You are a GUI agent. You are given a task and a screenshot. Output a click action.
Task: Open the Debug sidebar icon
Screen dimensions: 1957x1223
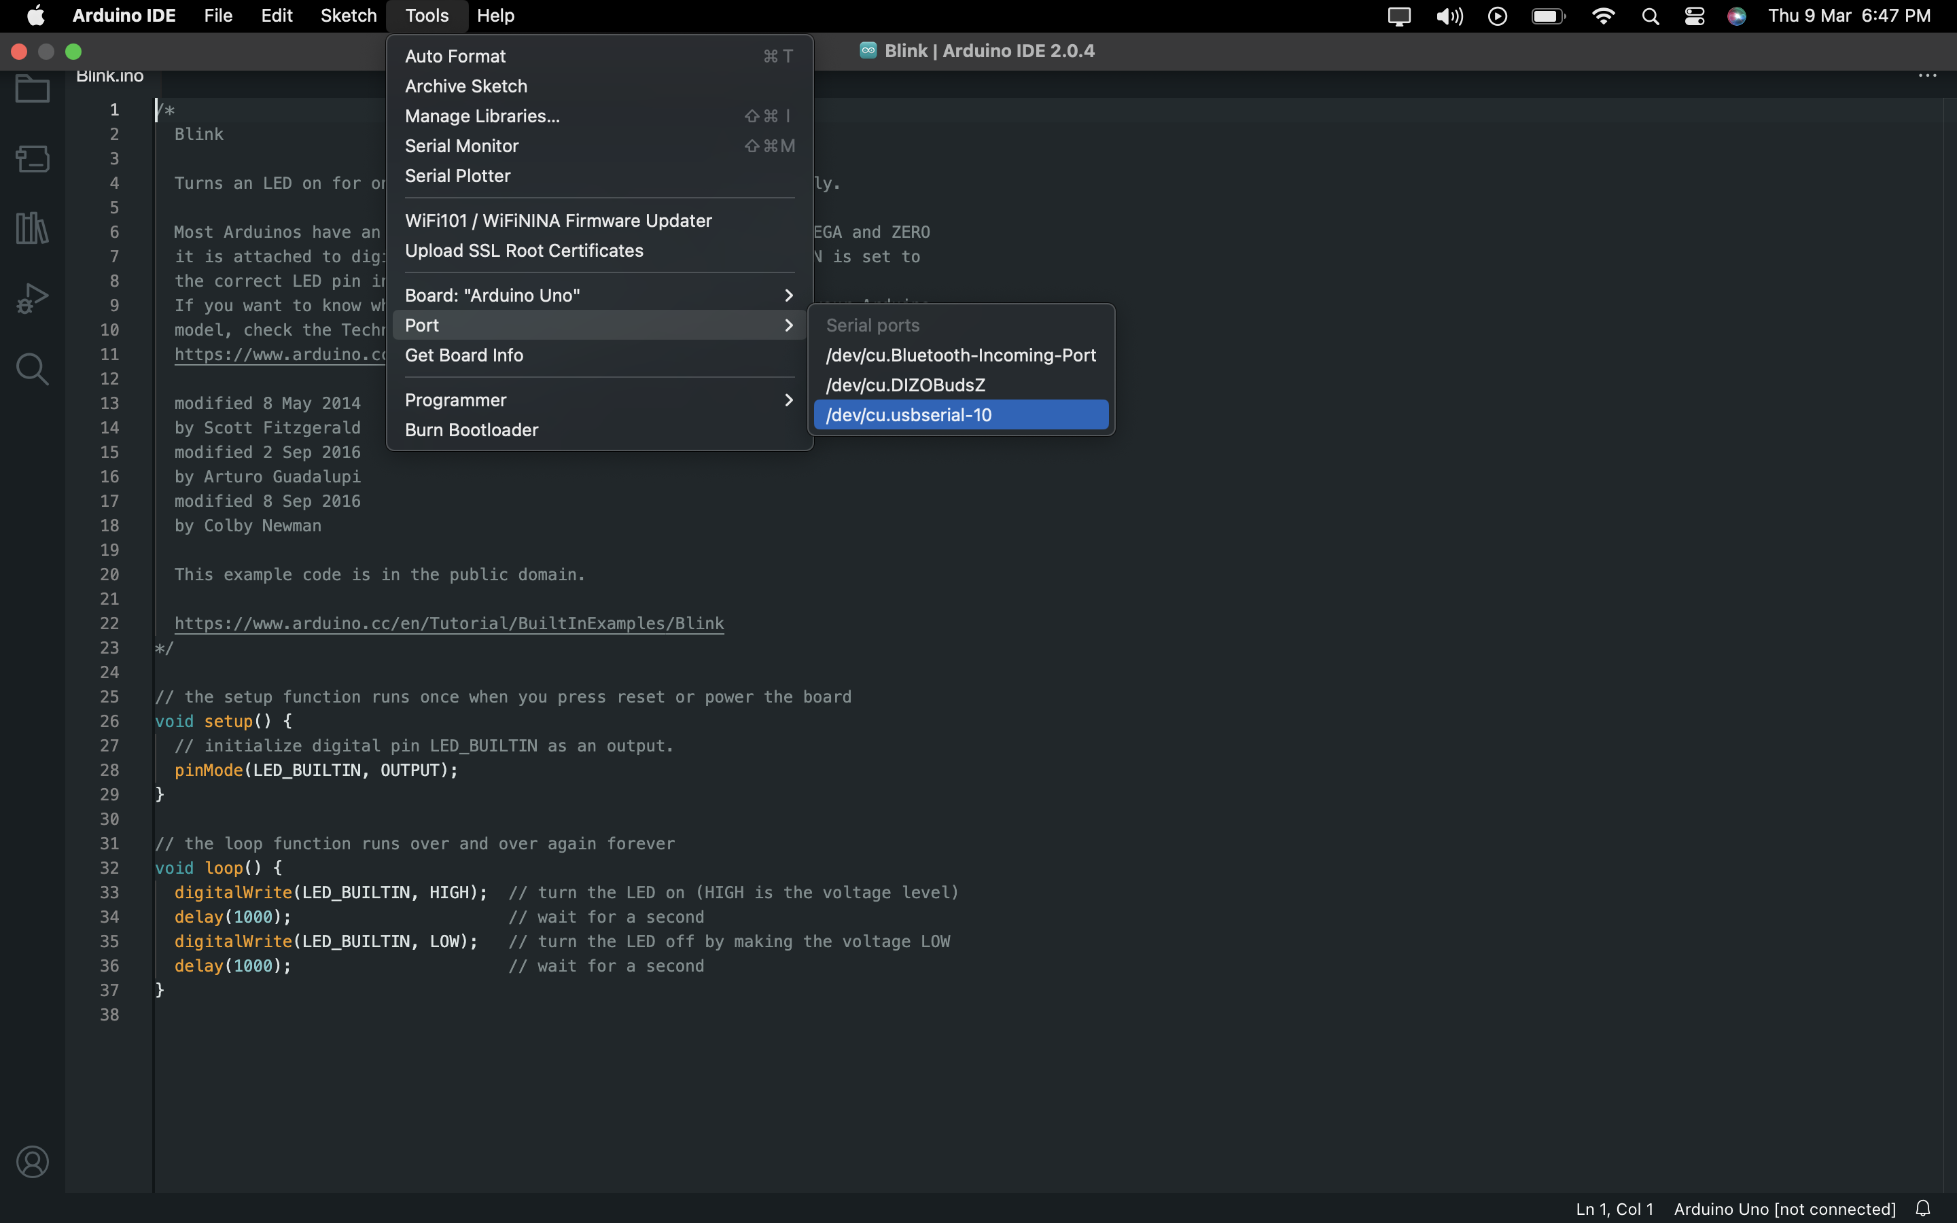point(33,298)
